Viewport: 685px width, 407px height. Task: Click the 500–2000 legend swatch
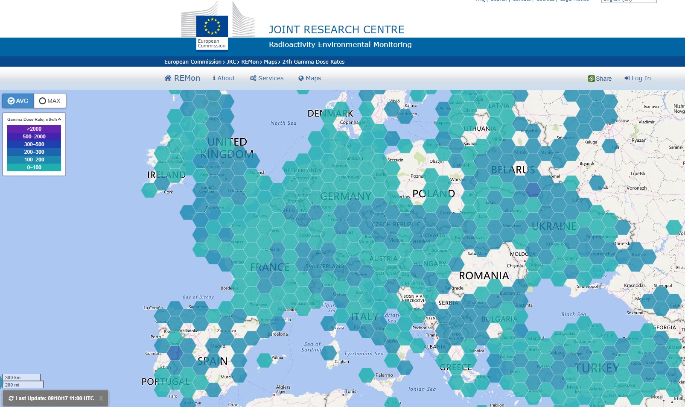click(34, 137)
